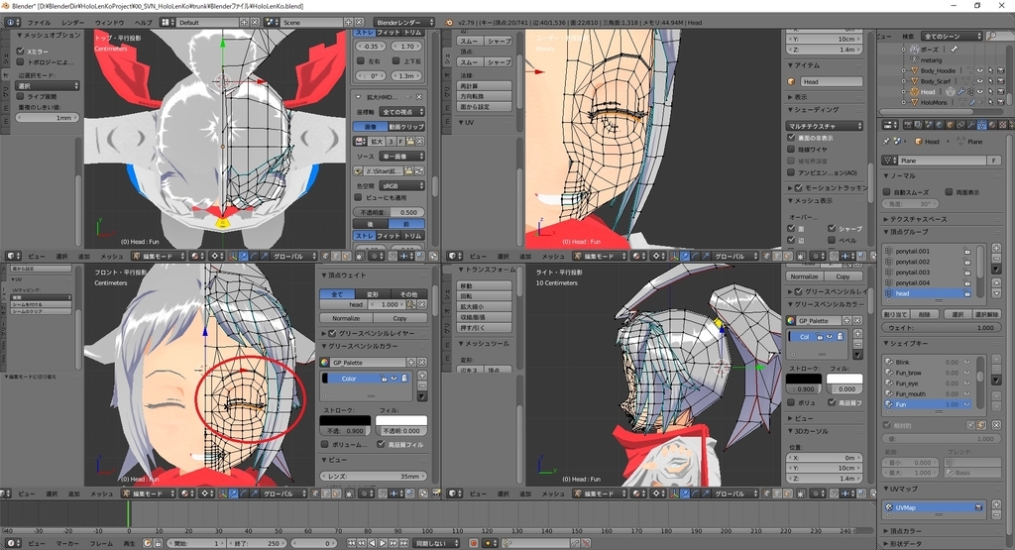Screen dimensions: 1015x550
Task: Select the UVMap entry
Action: (x=934, y=507)
